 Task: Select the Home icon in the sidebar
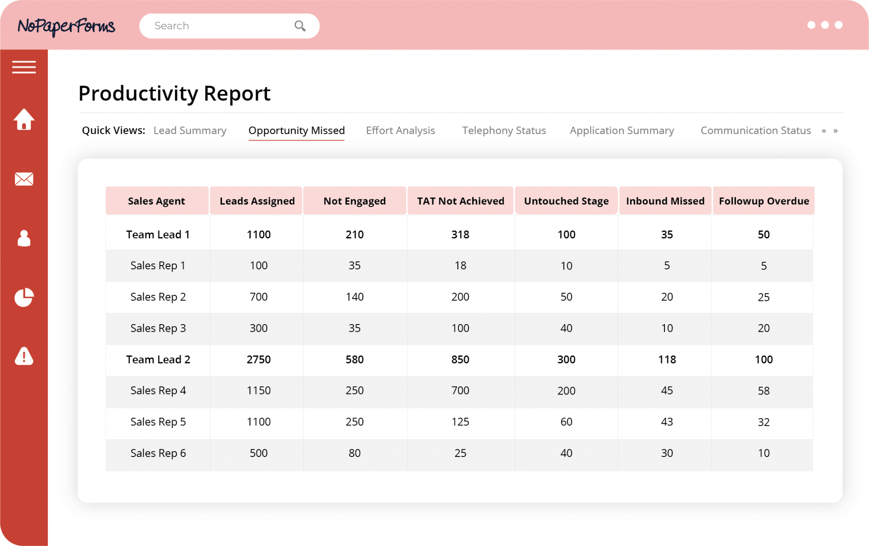coord(24,120)
